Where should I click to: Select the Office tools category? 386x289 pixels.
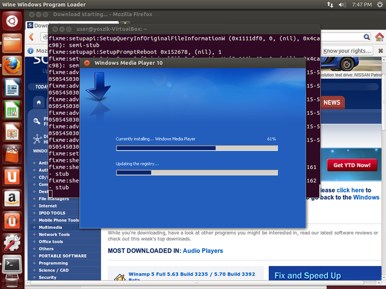point(51,241)
